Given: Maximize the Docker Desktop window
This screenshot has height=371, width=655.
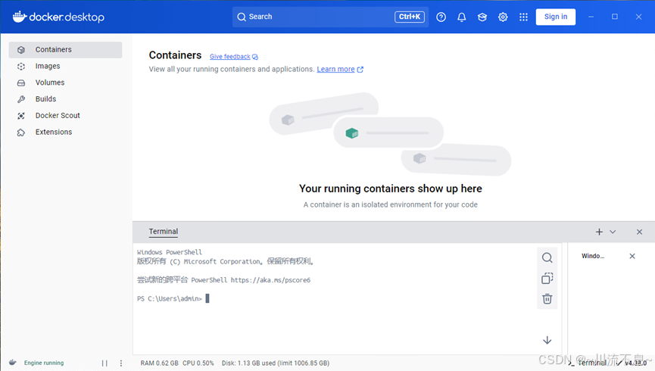Looking at the screenshot, I should pos(615,17).
